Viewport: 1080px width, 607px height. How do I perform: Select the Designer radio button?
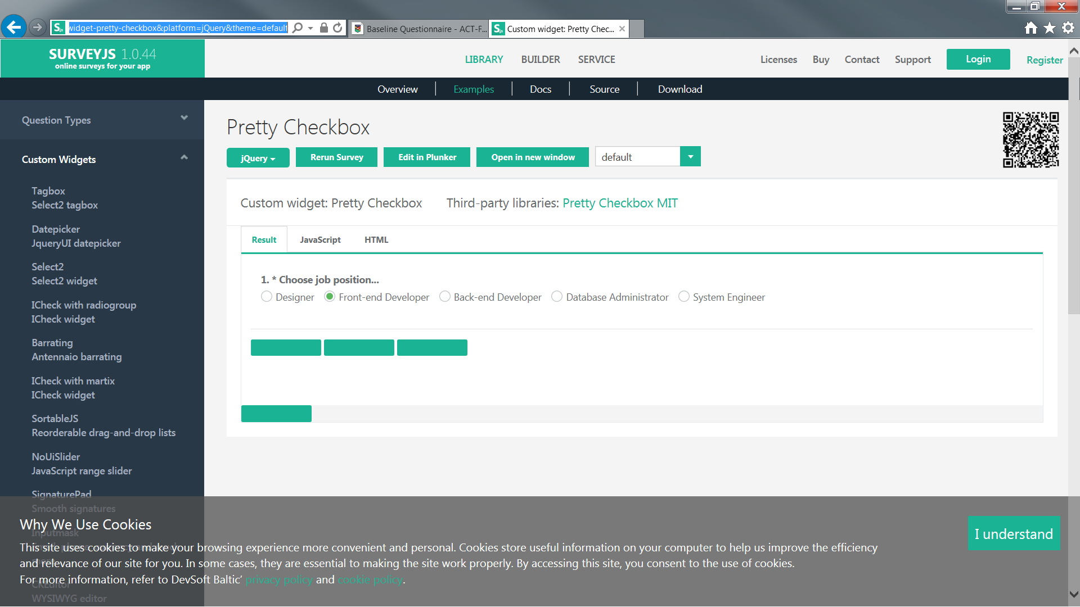click(x=267, y=296)
